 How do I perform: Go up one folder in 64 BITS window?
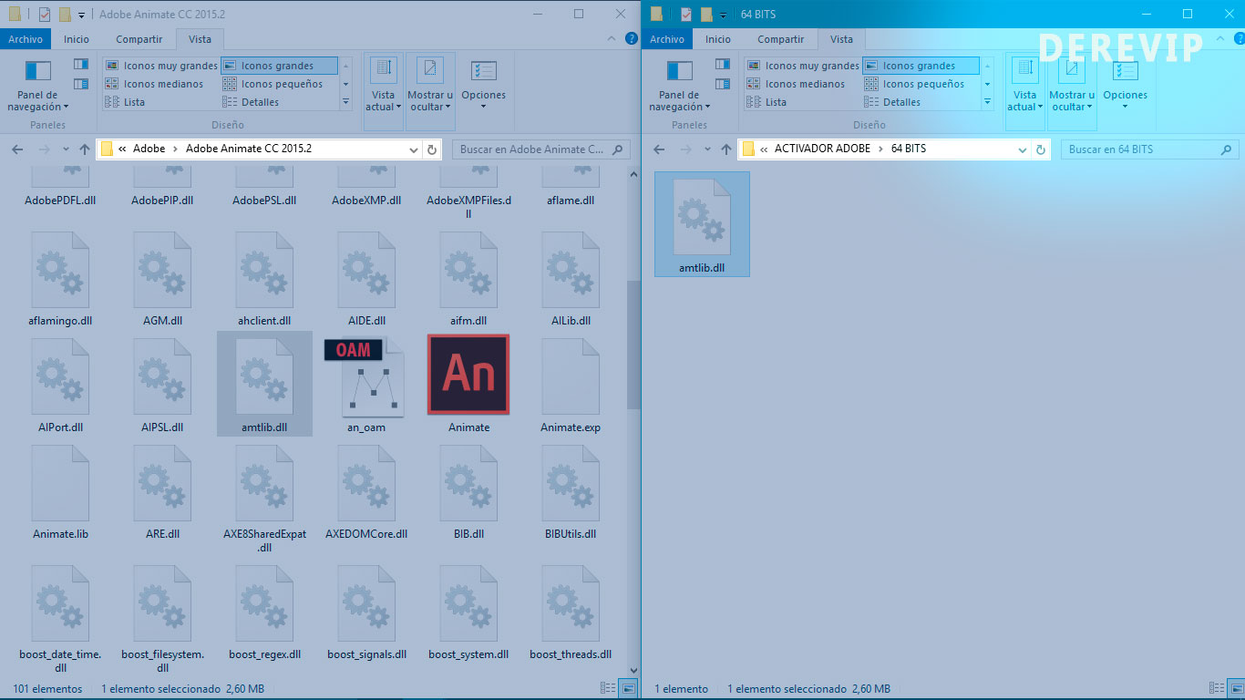(726, 149)
